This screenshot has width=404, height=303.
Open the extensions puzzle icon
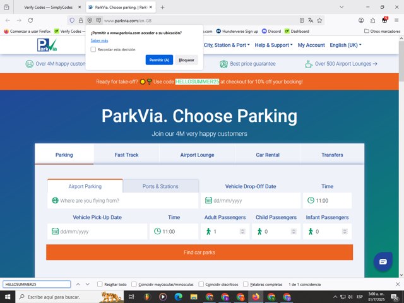pos(373,20)
